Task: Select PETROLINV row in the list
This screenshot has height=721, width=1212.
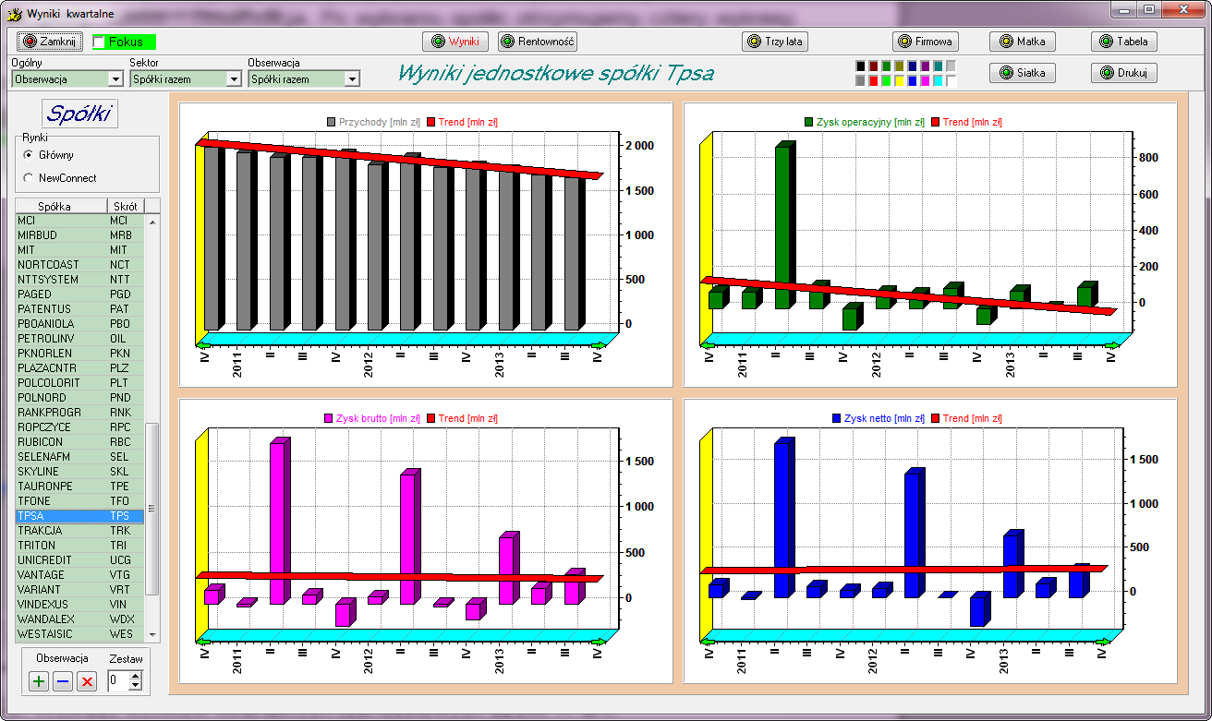Action: [x=79, y=339]
